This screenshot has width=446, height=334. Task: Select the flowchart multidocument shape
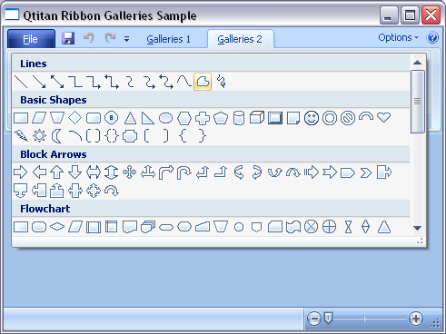[148, 227]
